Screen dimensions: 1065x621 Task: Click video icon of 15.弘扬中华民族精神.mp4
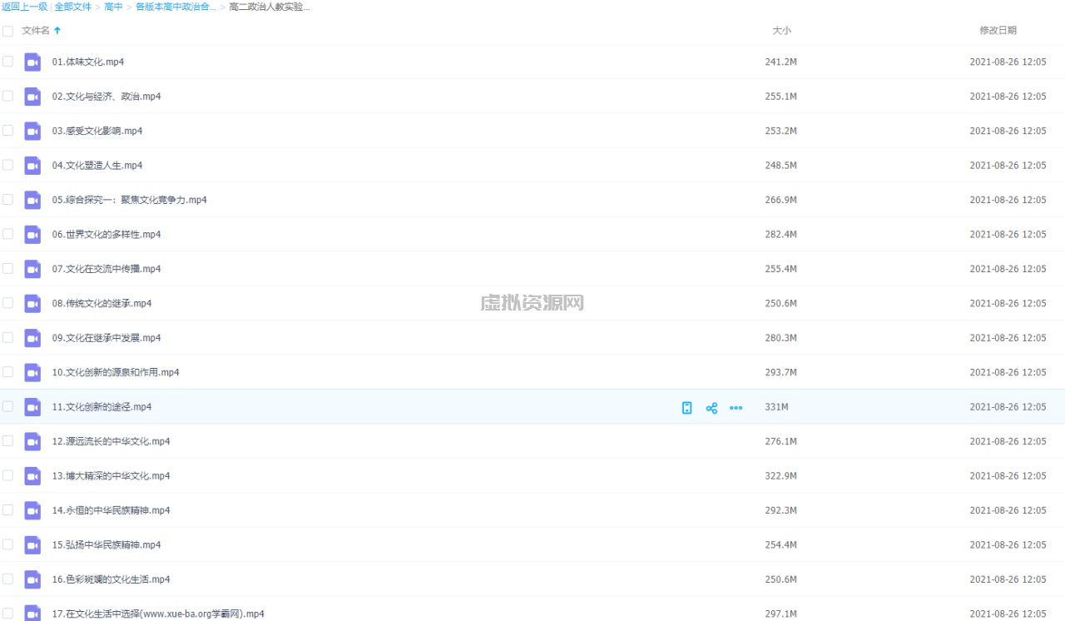click(x=32, y=545)
